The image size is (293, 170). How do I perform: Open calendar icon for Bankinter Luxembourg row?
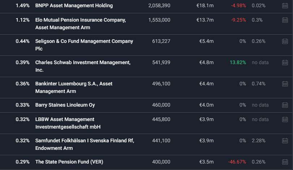[285, 84]
